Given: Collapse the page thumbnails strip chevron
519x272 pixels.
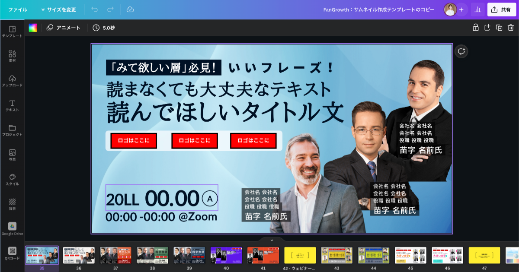Looking at the screenshot, I should [272, 240].
